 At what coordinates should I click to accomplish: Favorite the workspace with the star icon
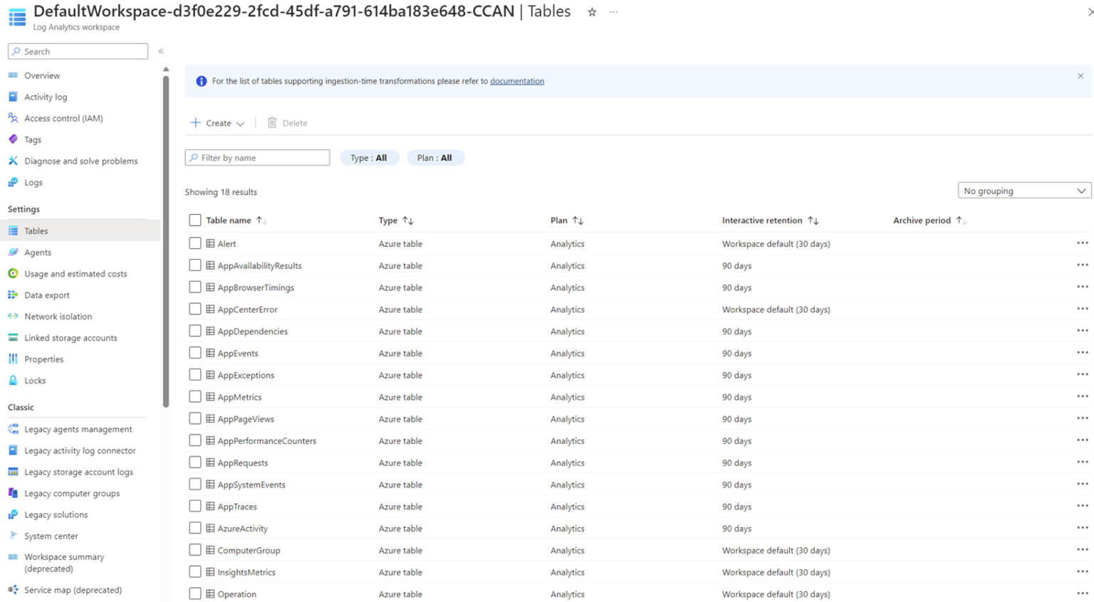click(592, 12)
